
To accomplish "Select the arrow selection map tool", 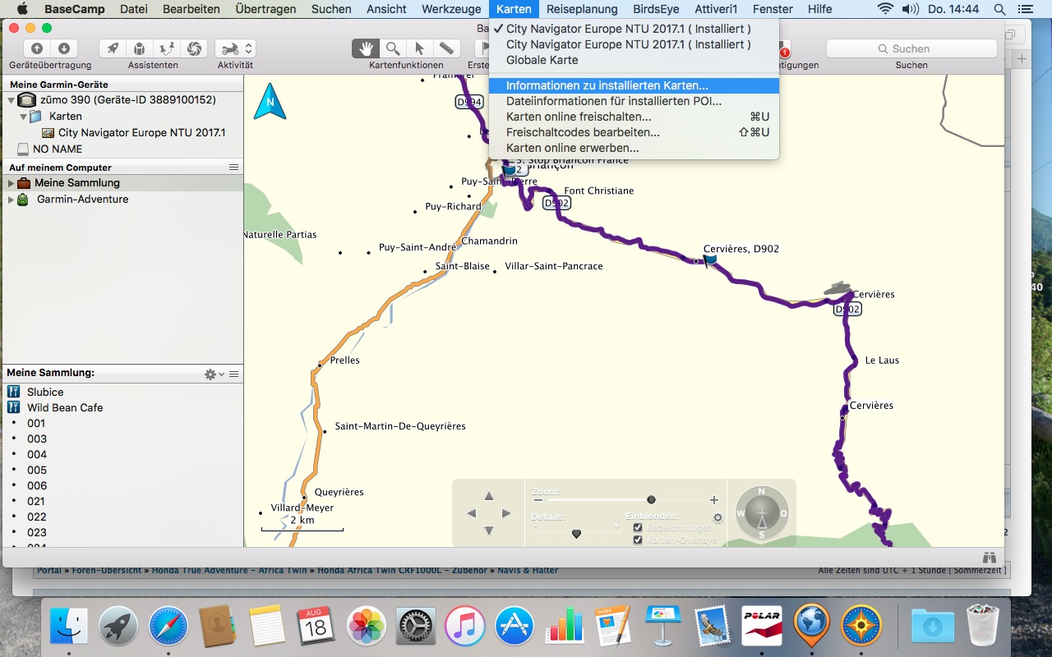I will [x=419, y=48].
